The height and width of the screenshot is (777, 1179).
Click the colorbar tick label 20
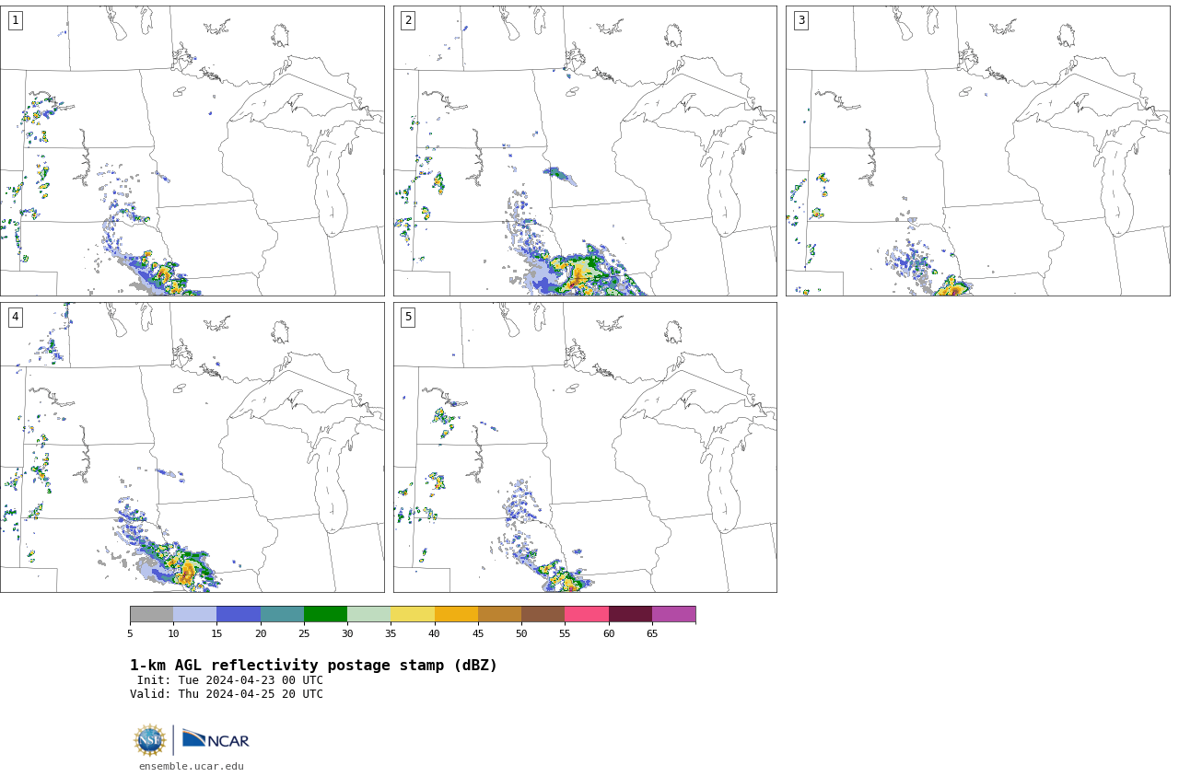click(x=261, y=633)
